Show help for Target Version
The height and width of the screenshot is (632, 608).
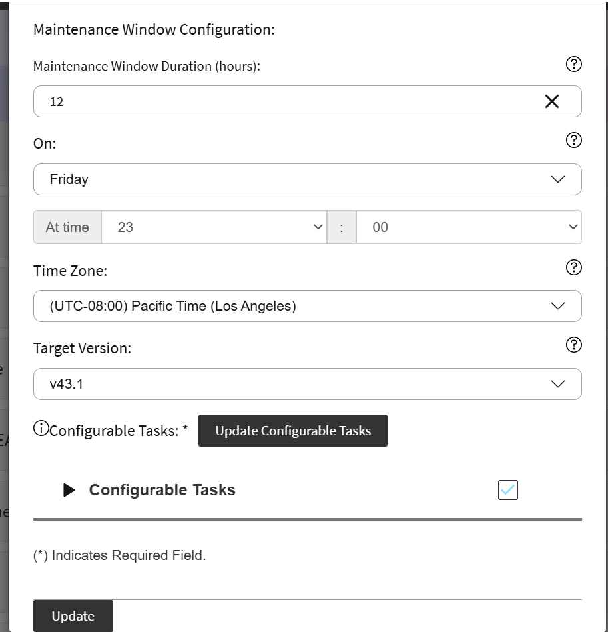pos(573,345)
